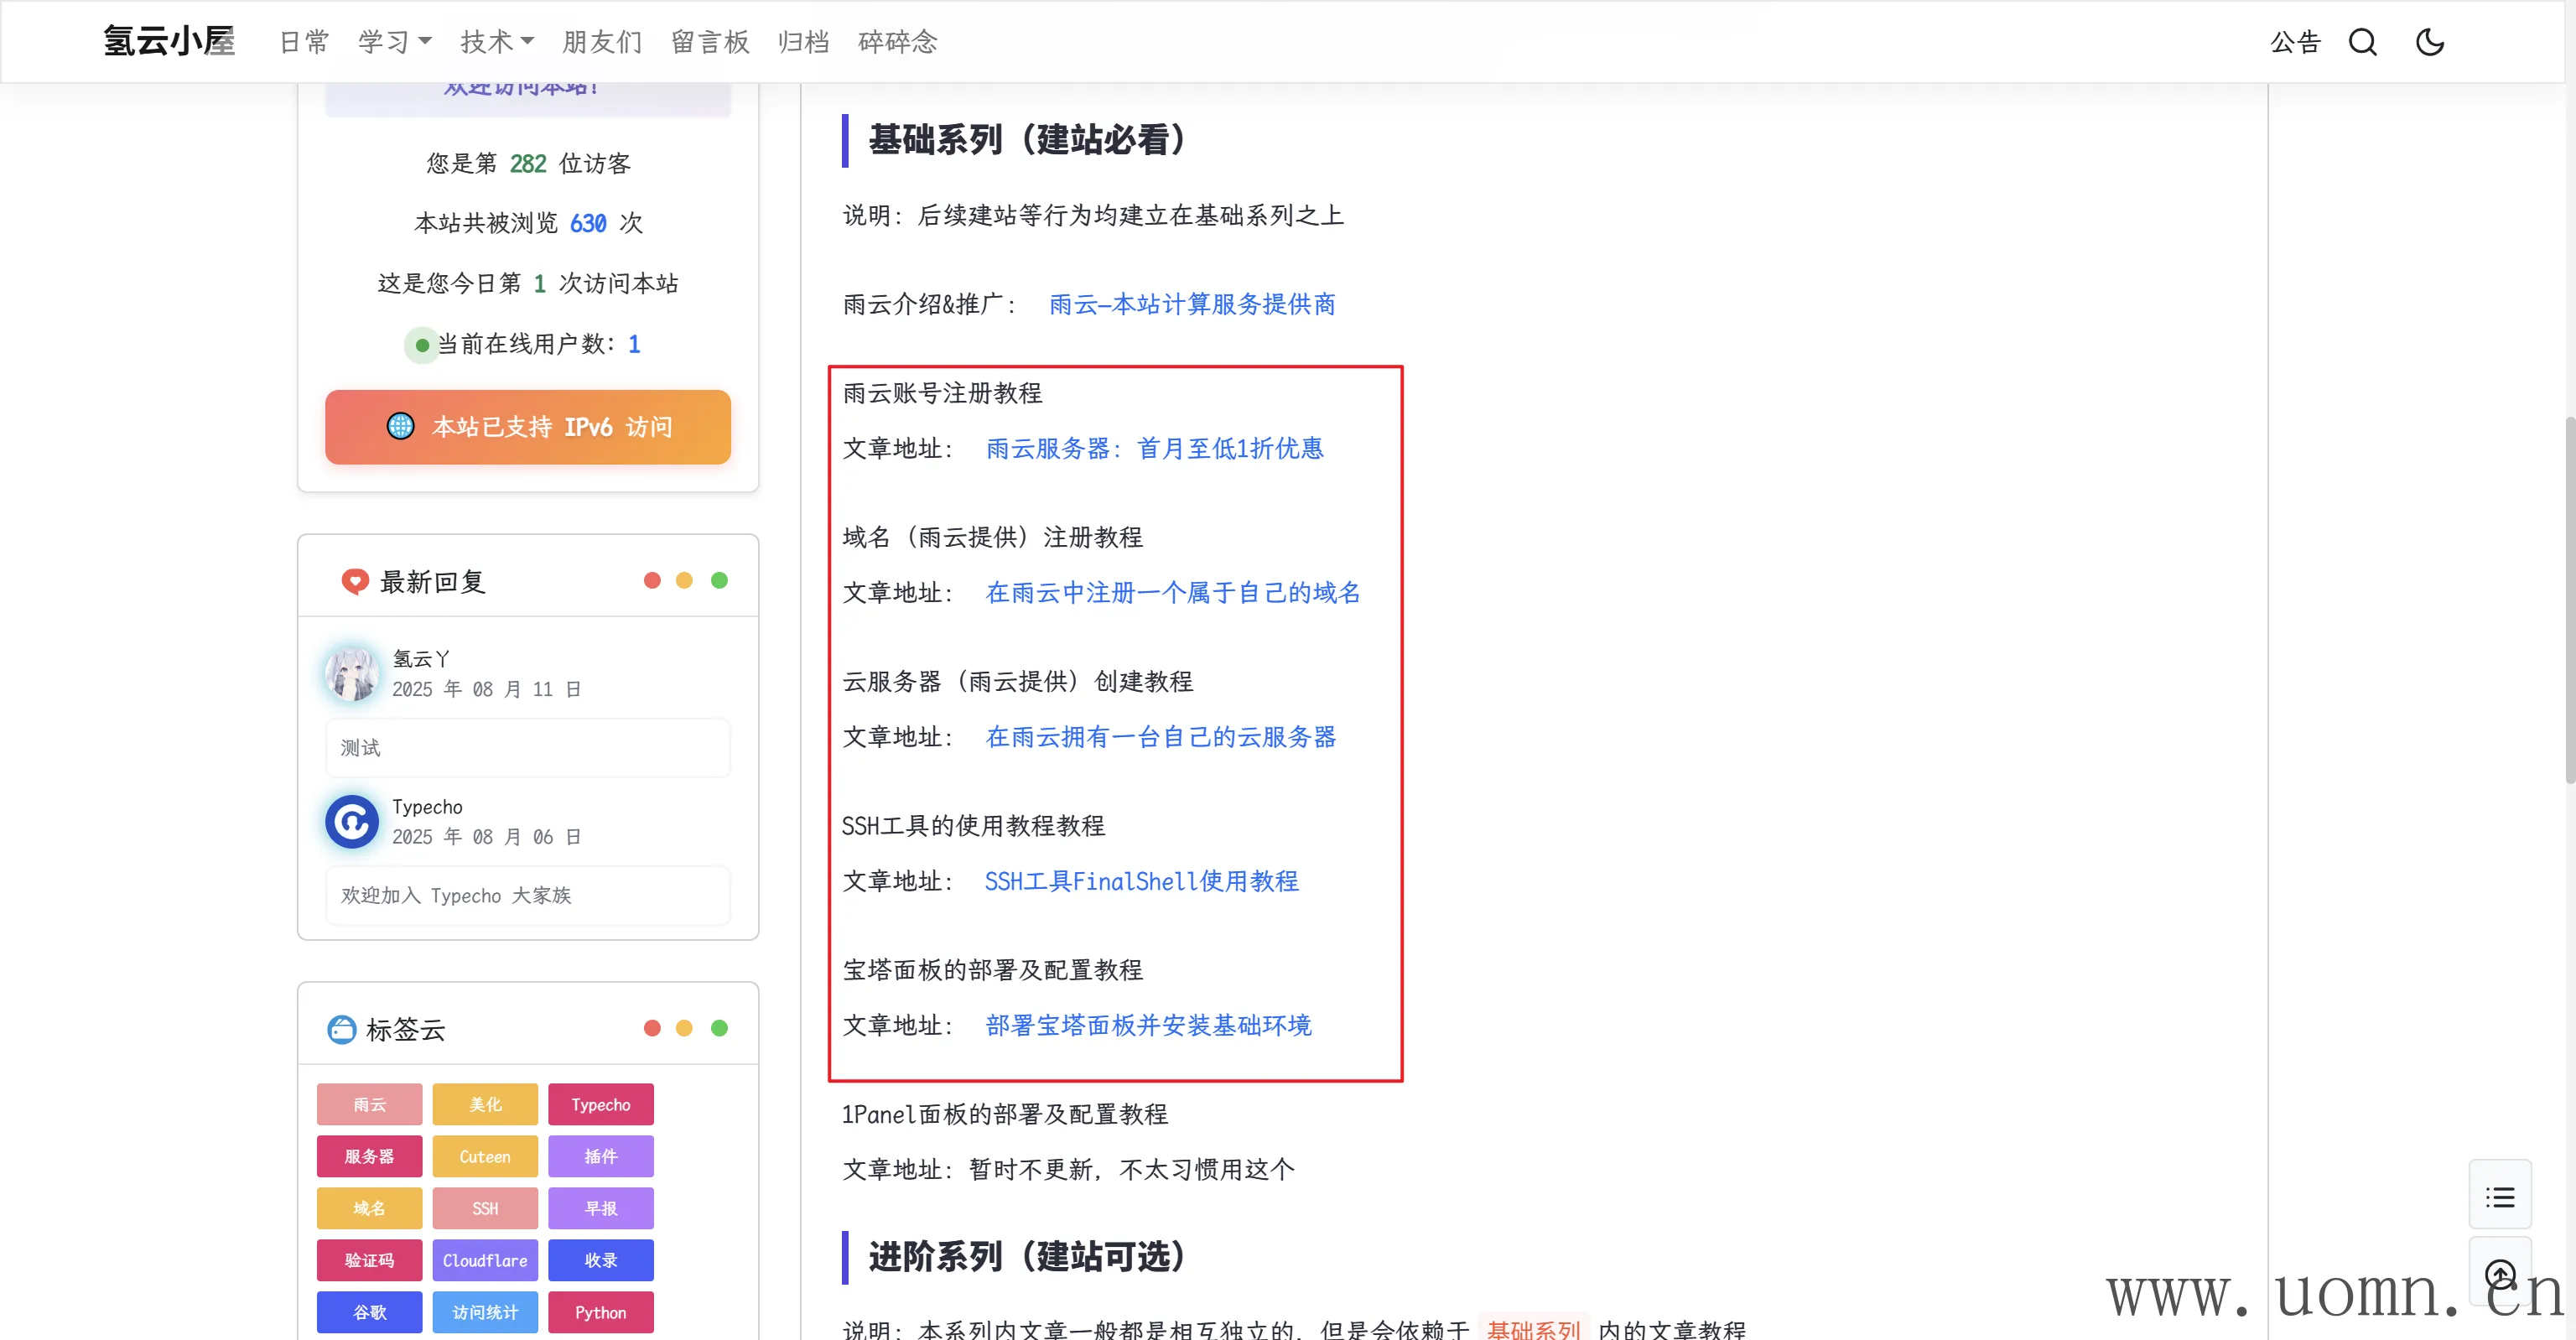Click 氢云Y commenter avatar
The image size is (2576, 1340).
352,673
